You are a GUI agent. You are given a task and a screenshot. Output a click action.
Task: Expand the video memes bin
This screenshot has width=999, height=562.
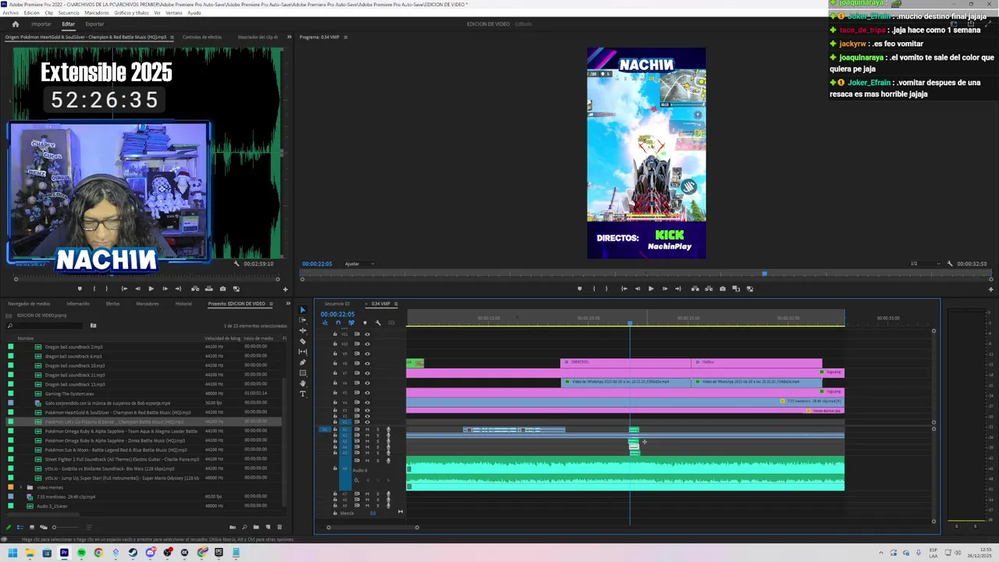(21, 487)
